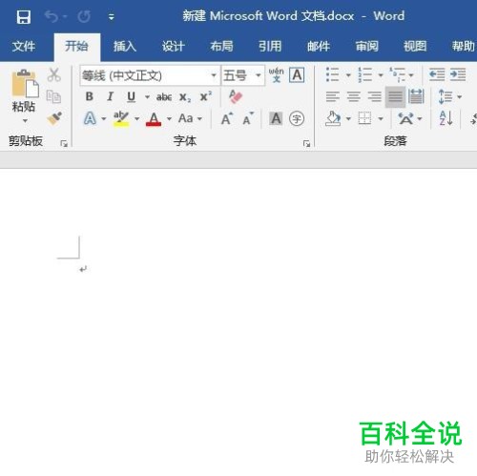Apply distributed alignment

tap(416, 96)
